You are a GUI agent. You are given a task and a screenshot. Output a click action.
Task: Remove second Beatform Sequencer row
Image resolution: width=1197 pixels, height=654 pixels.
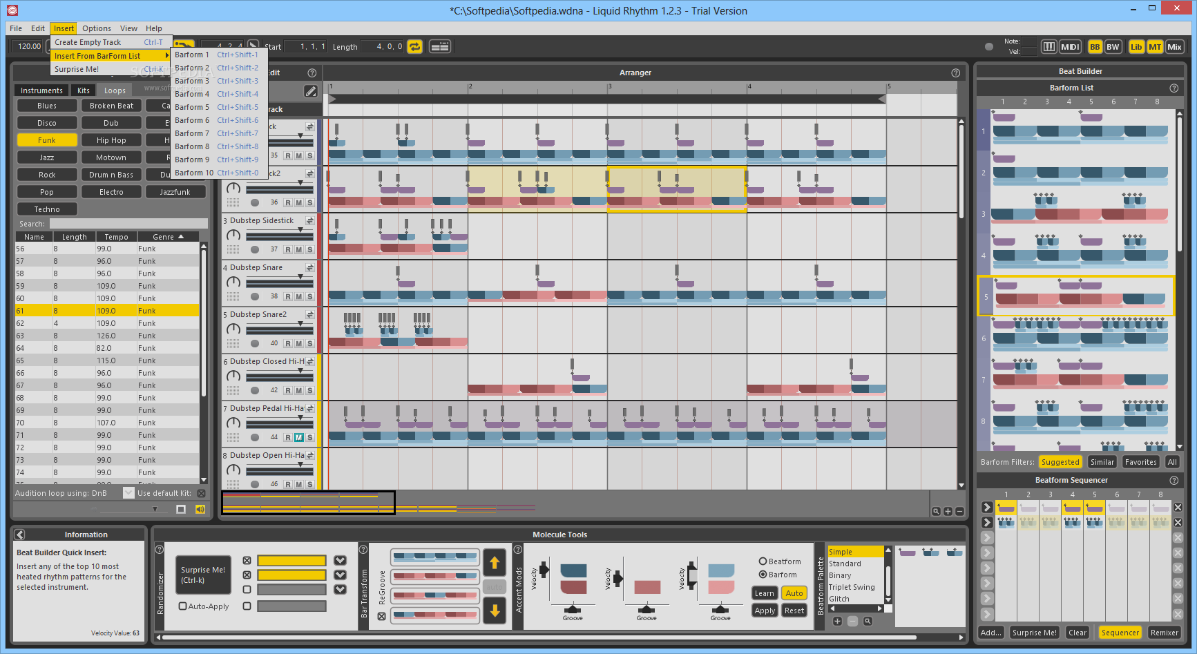[1178, 523]
